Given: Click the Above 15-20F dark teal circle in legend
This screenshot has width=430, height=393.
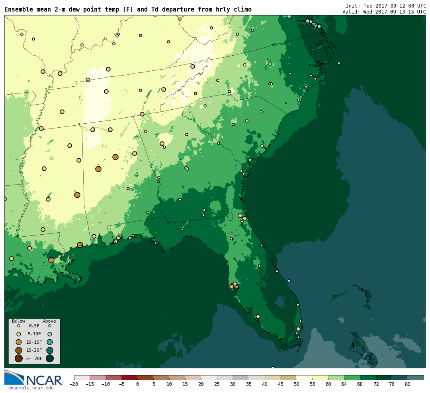Looking at the screenshot, I should tap(50, 350).
